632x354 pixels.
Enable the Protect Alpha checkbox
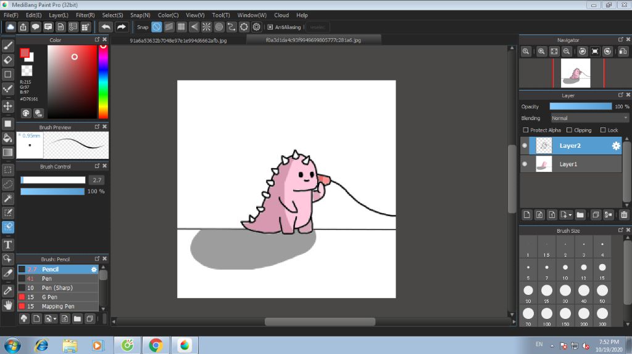pyautogui.click(x=526, y=131)
